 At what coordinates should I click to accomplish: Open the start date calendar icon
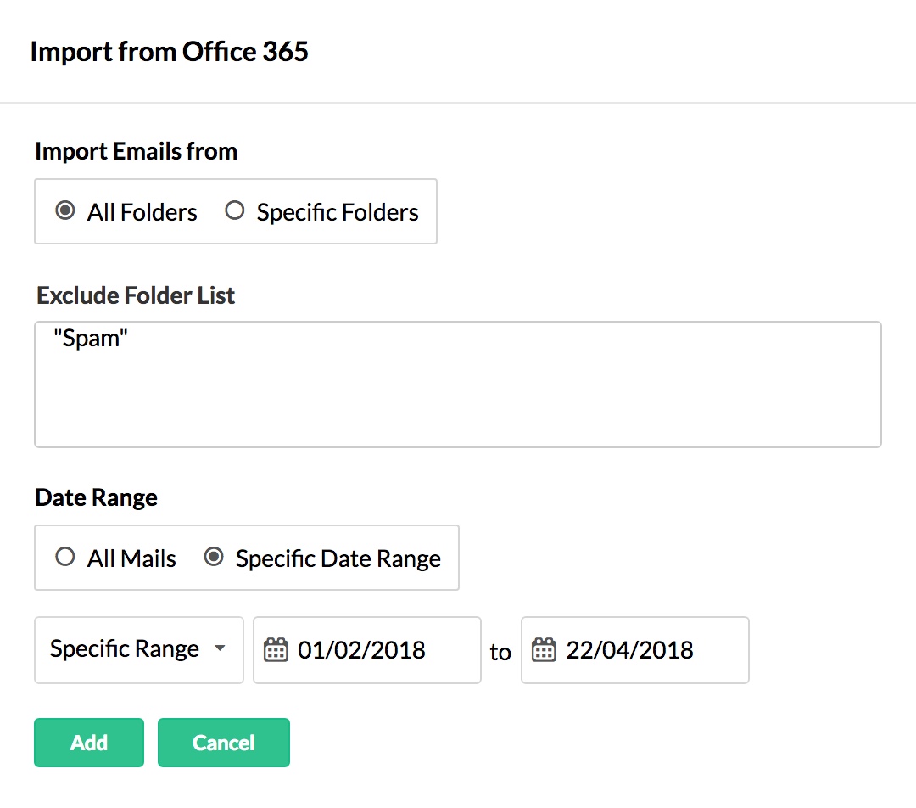[276, 650]
